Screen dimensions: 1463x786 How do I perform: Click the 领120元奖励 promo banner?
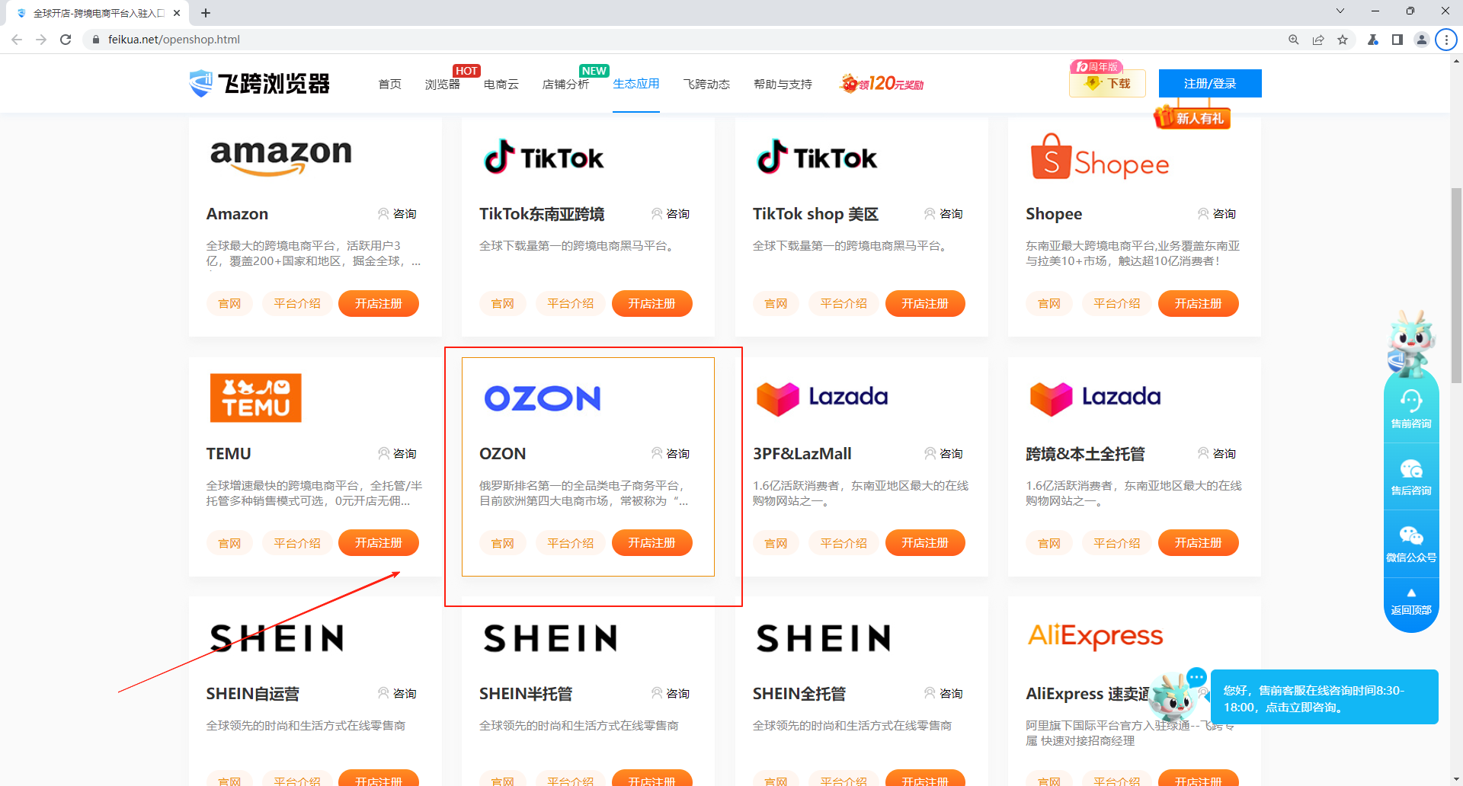[x=882, y=83]
